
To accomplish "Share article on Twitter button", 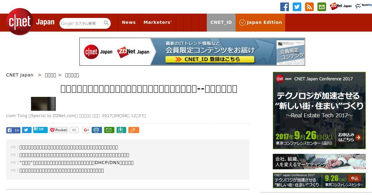I will [27, 130].
